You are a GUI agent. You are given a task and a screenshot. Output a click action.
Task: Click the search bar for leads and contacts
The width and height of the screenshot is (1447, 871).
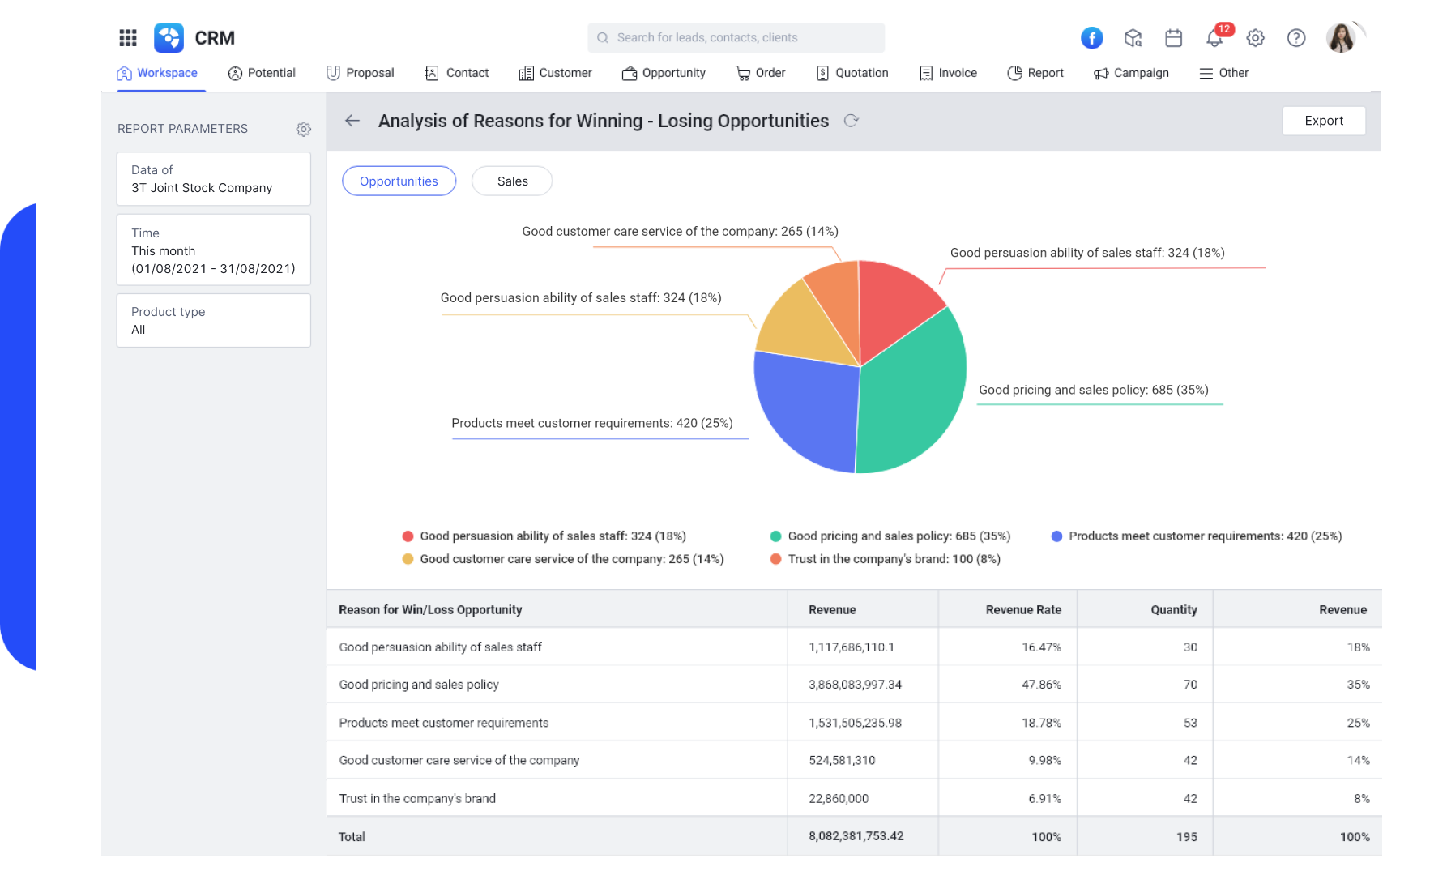click(x=735, y=37)
